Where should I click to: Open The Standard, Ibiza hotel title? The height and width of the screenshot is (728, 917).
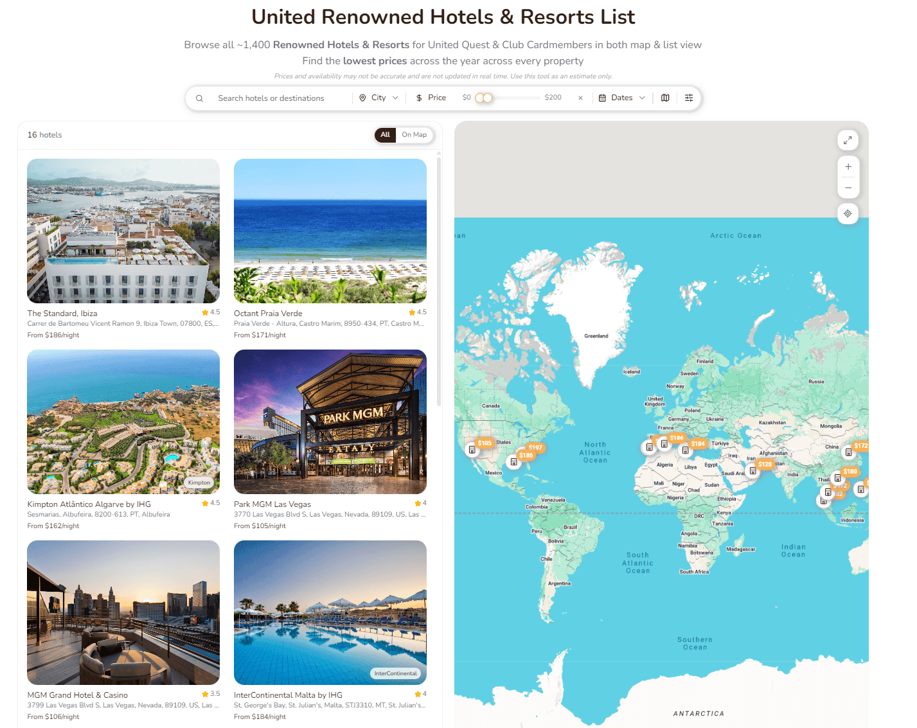click(x=62, y=314)
